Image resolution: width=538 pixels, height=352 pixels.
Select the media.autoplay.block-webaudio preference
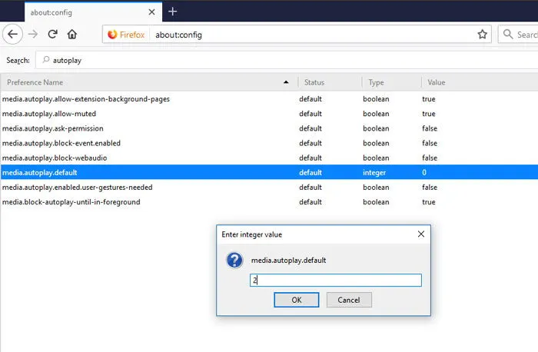click(x=55, y=158)
